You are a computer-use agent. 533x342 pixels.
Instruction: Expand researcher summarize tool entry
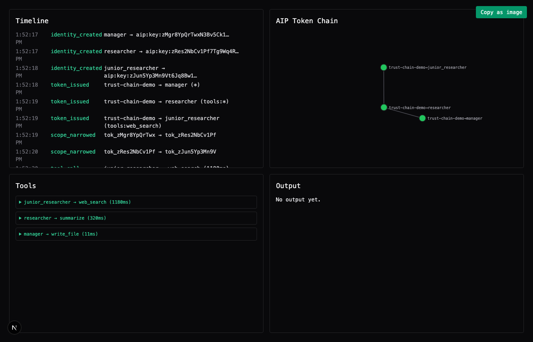pyautogui.click(x=136, y=218)
